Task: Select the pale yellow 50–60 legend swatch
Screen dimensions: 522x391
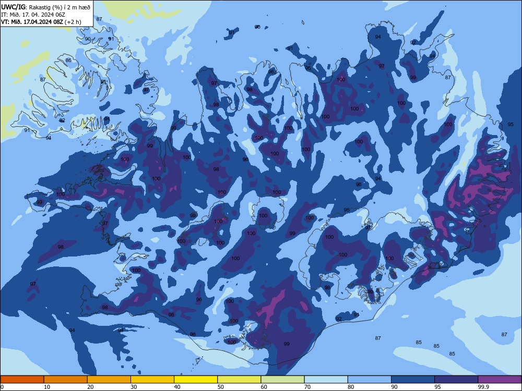Action: pos(239,380)
